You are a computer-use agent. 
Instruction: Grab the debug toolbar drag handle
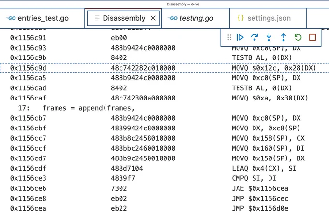click(x=229, y=37)
